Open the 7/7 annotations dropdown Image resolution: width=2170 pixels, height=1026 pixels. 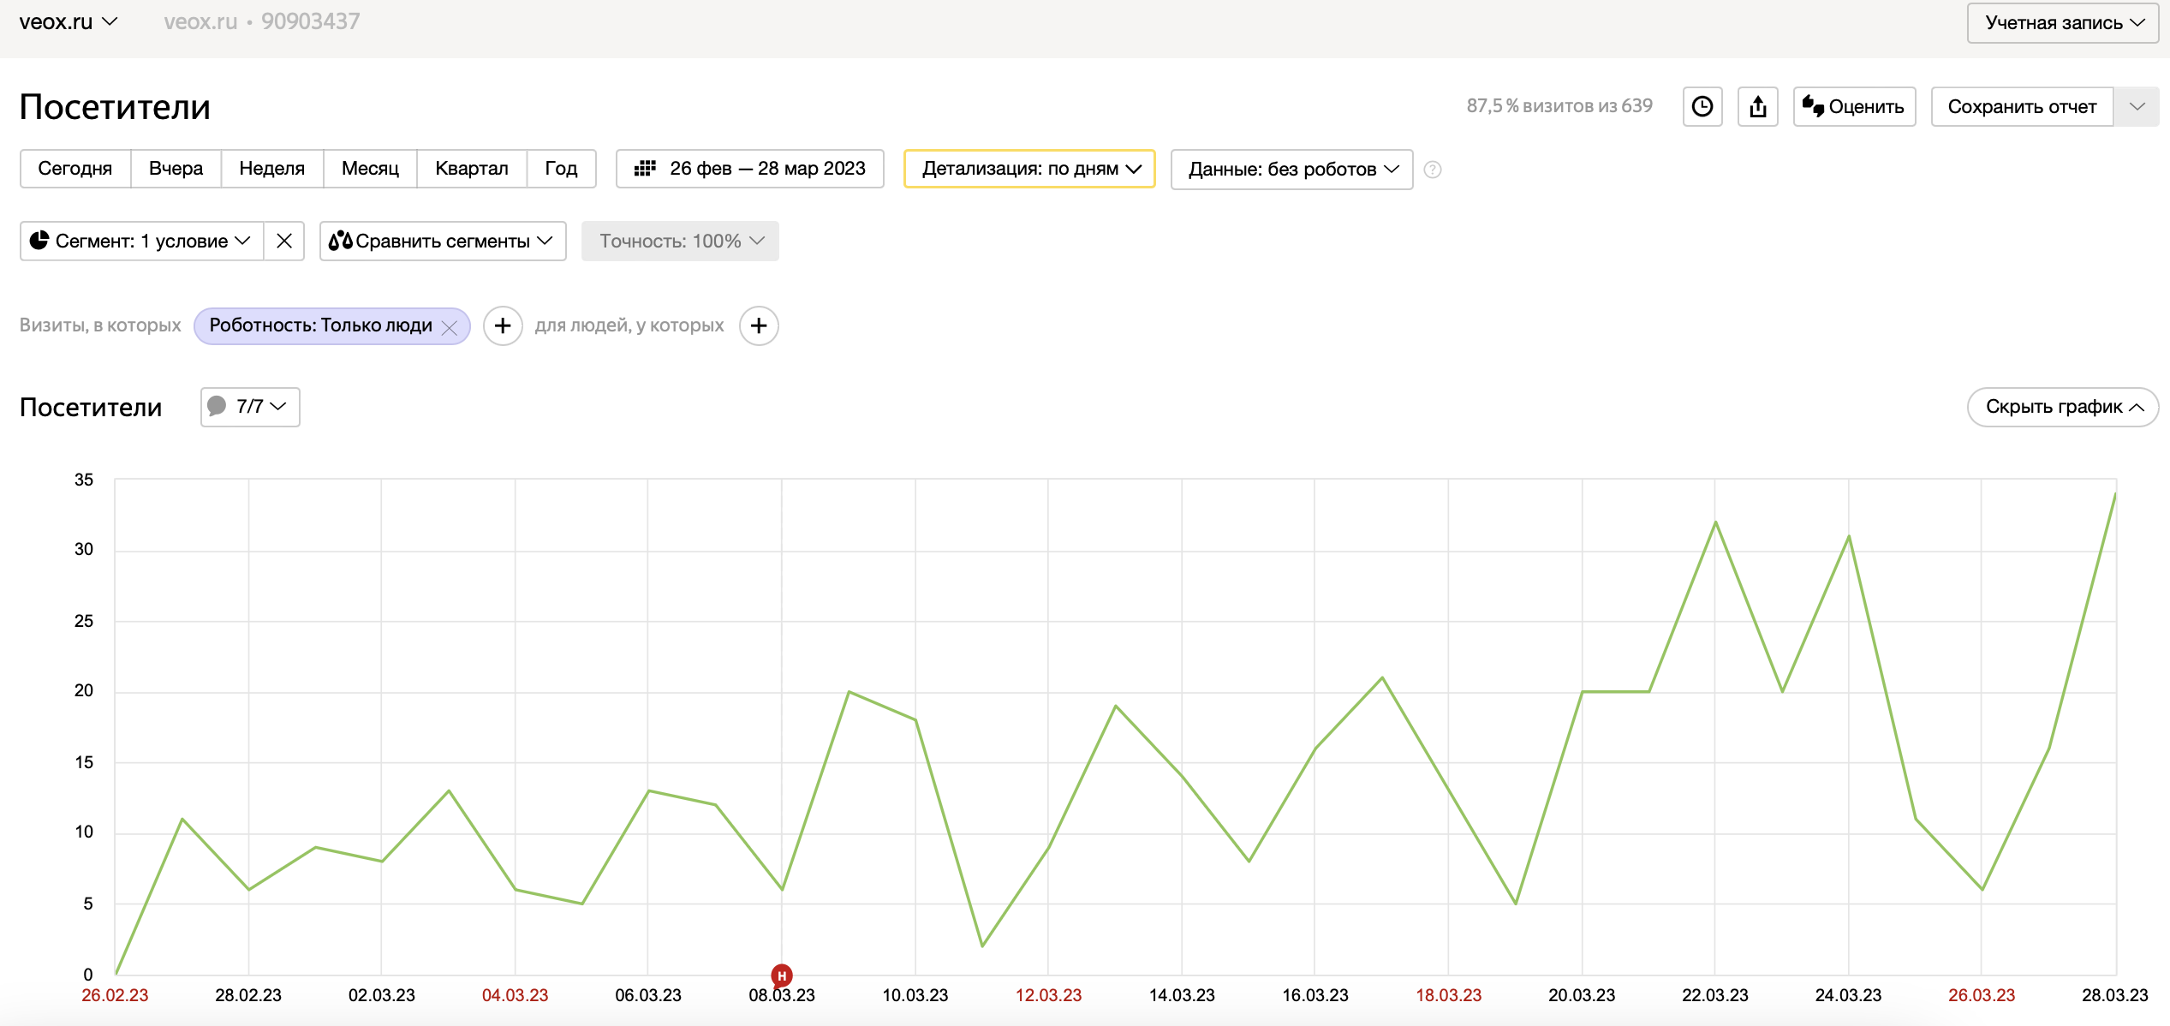coord(250,406)
